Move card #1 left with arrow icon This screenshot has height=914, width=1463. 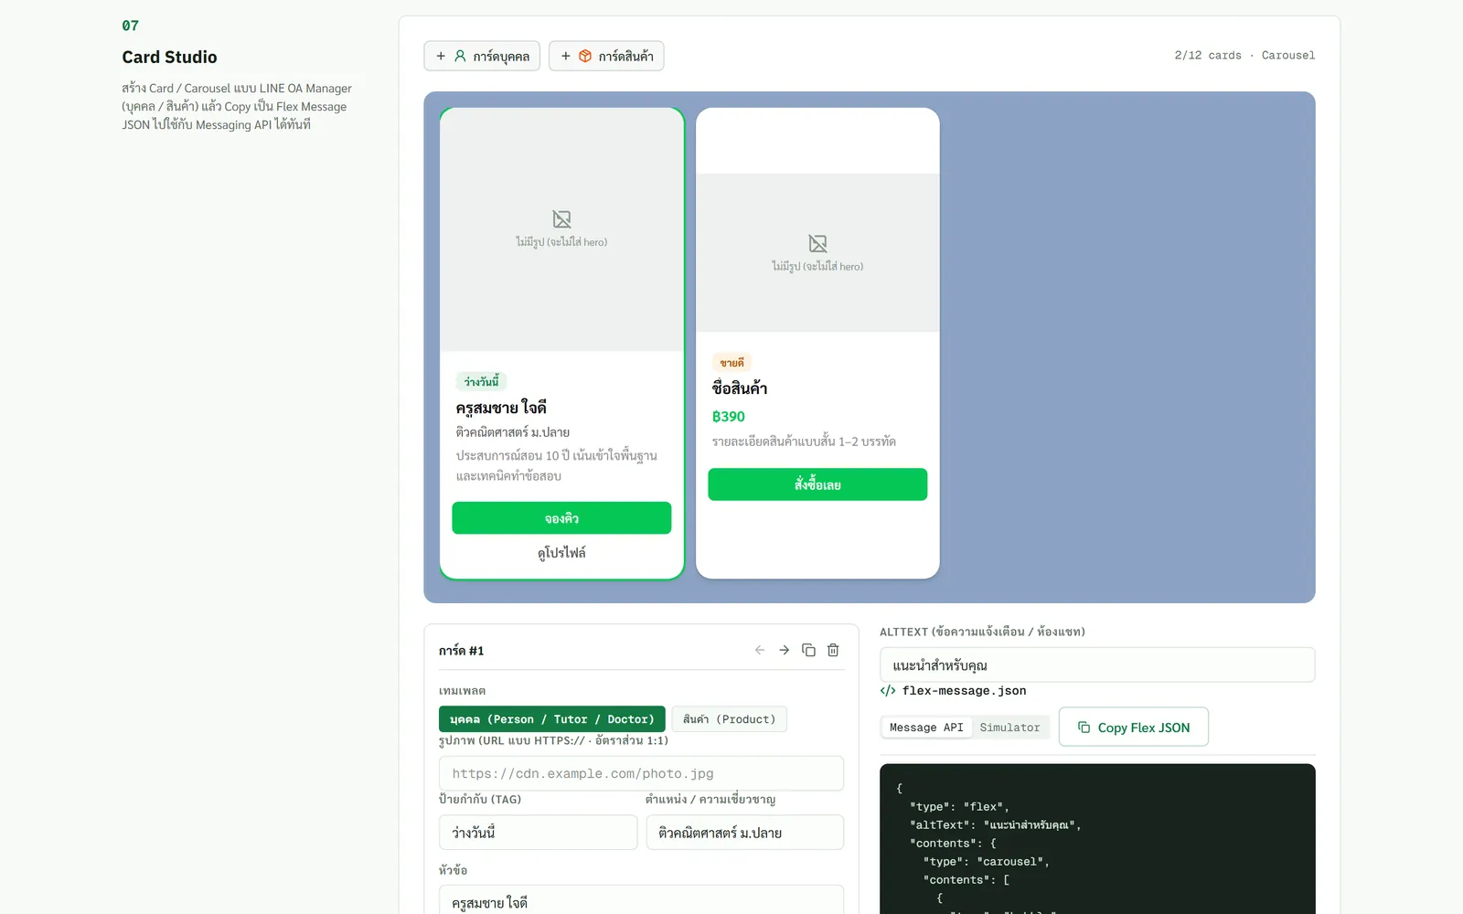(759, 650)
